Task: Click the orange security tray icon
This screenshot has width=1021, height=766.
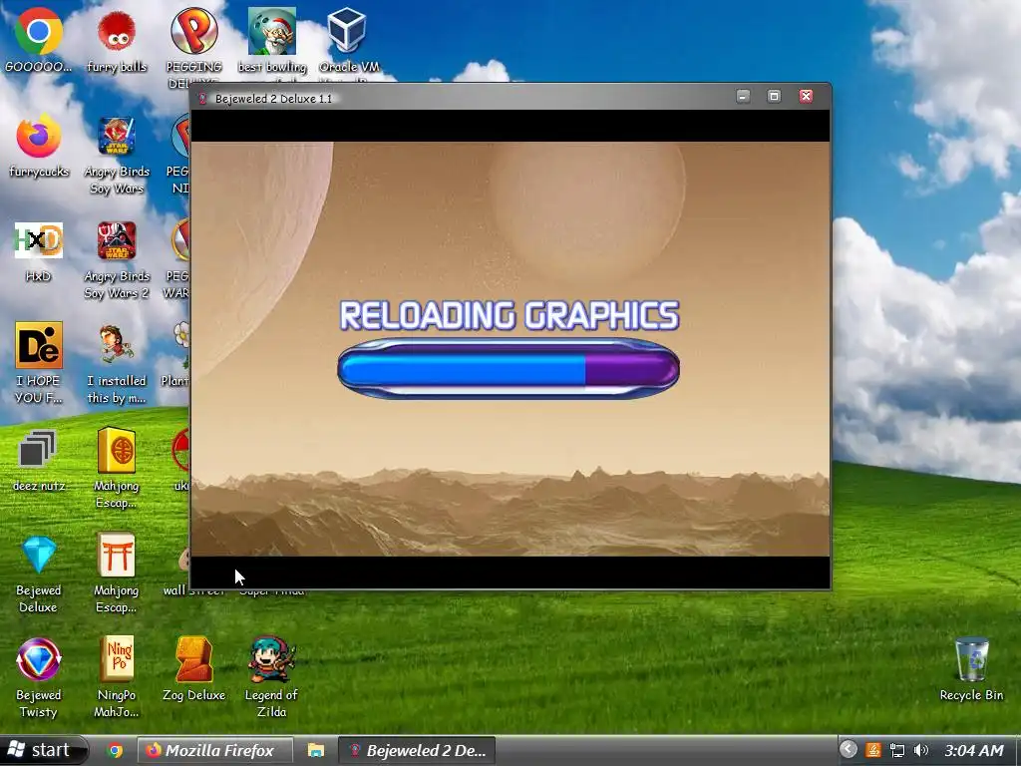Action: pos(872,750)
